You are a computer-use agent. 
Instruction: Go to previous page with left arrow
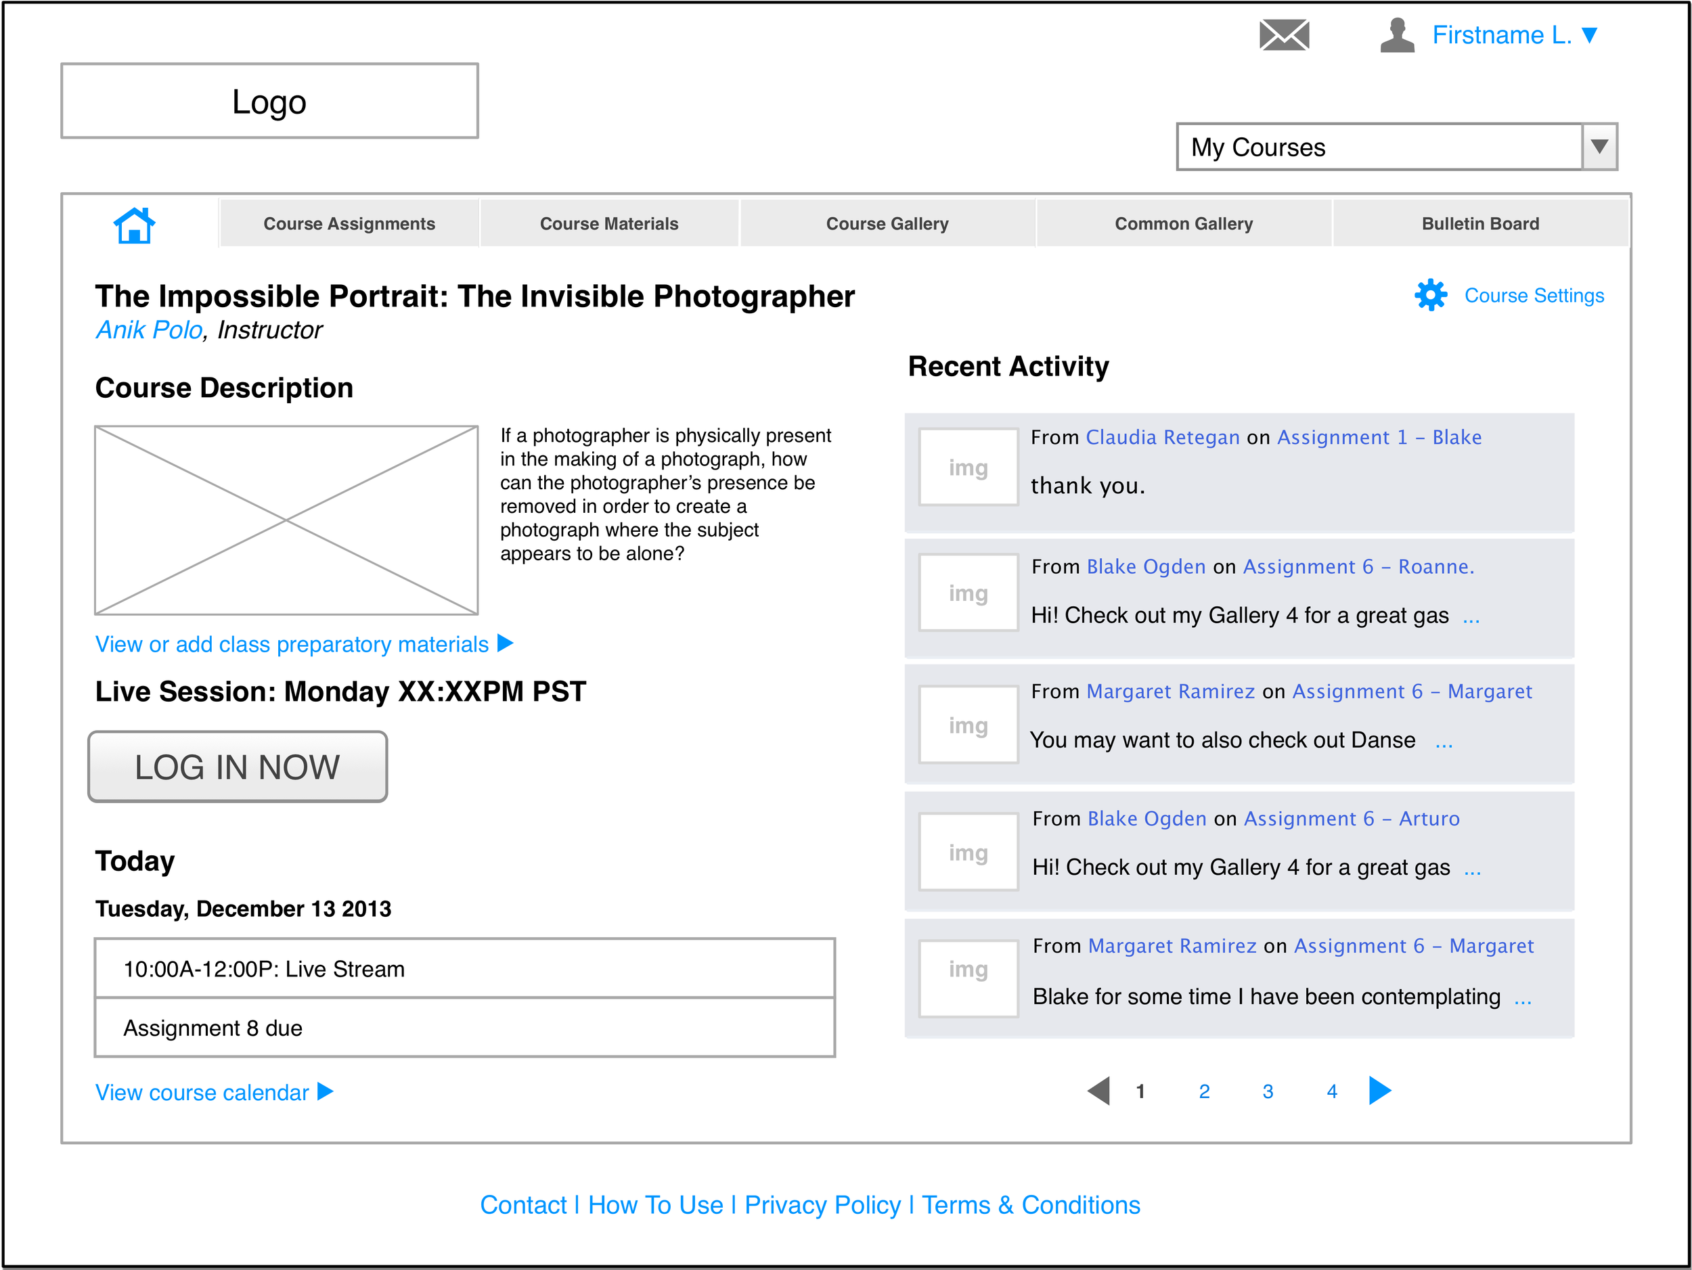point(1098,1090)
